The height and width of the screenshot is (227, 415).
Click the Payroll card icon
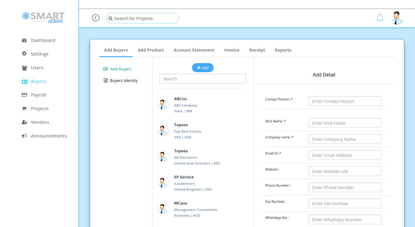[x=24, y=95]
